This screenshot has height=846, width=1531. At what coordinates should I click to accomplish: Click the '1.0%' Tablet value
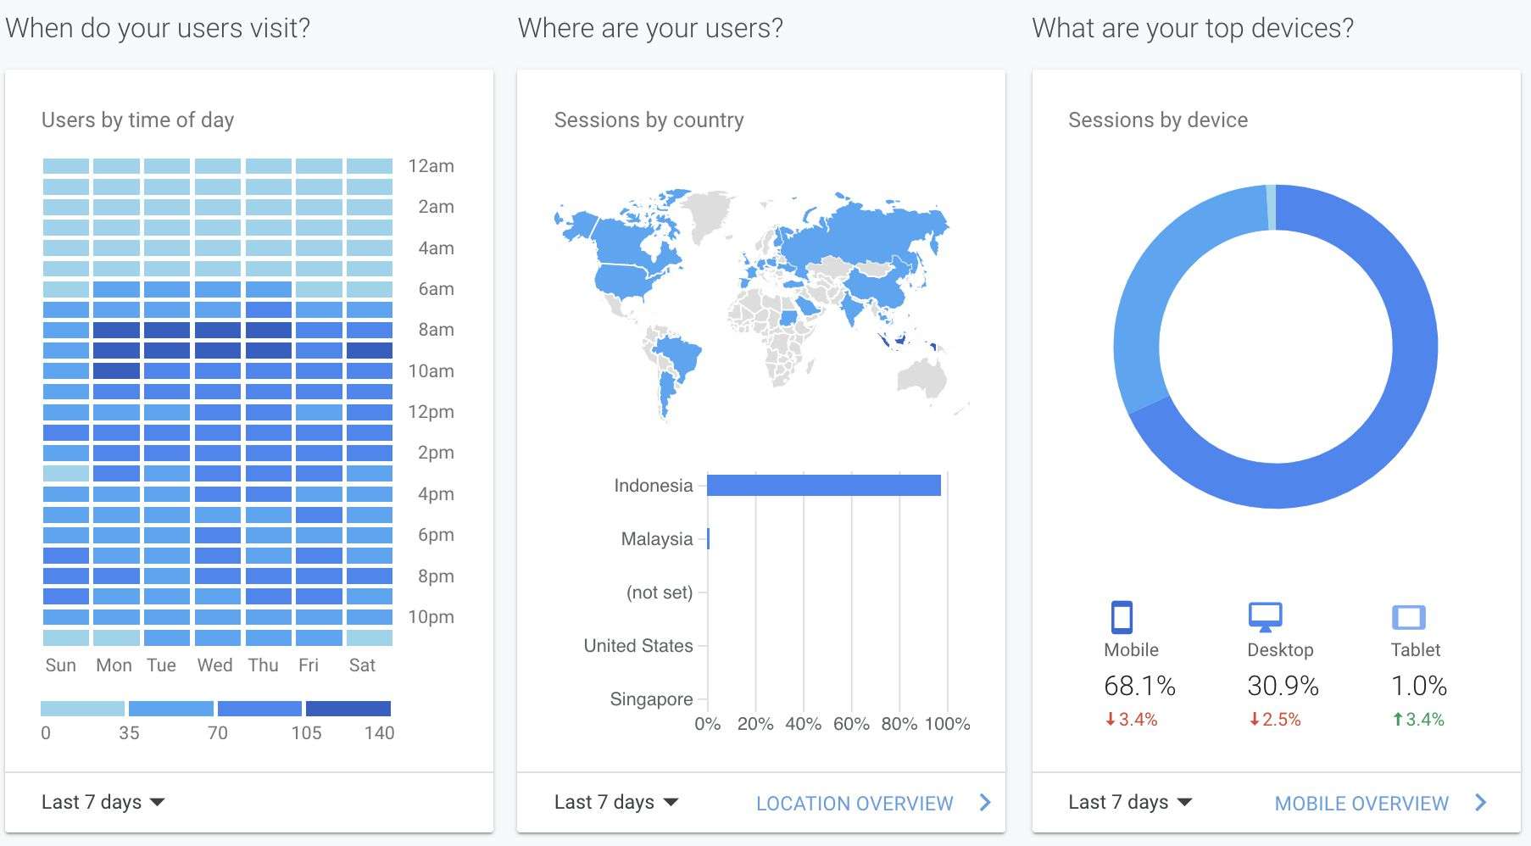point(1419,686)
